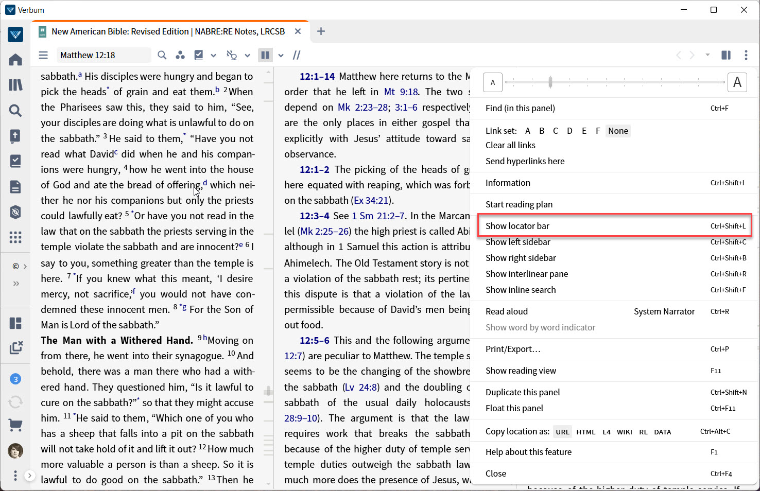Open the Documents icon in sidebar
The image size is (760, 491).
point(15,187)
